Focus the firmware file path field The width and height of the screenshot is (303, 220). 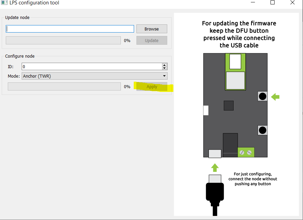point(70,29)
